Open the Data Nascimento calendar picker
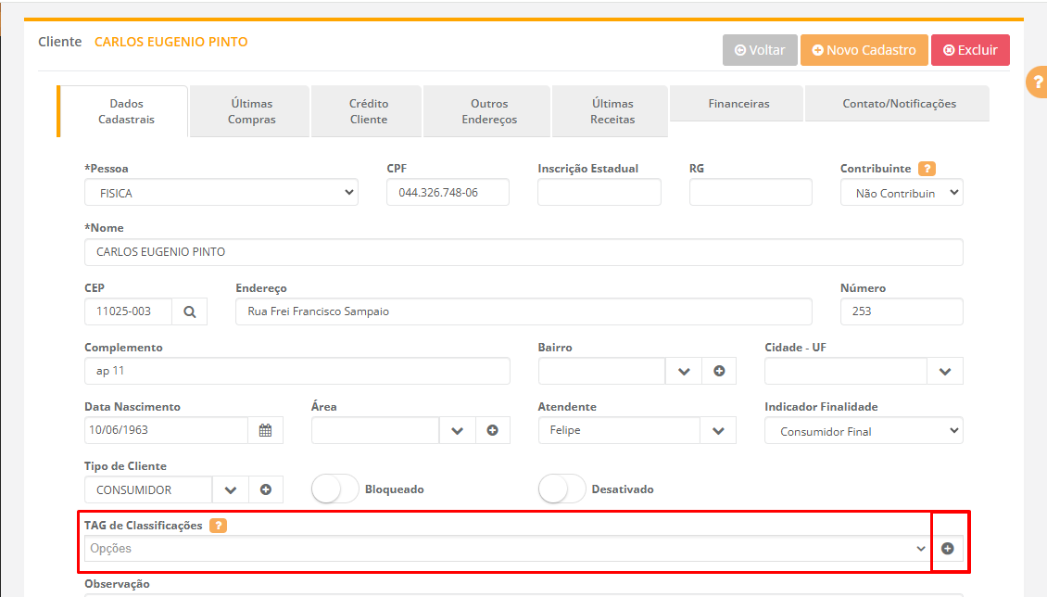The image size is (1047, 597). click(265, 430)
